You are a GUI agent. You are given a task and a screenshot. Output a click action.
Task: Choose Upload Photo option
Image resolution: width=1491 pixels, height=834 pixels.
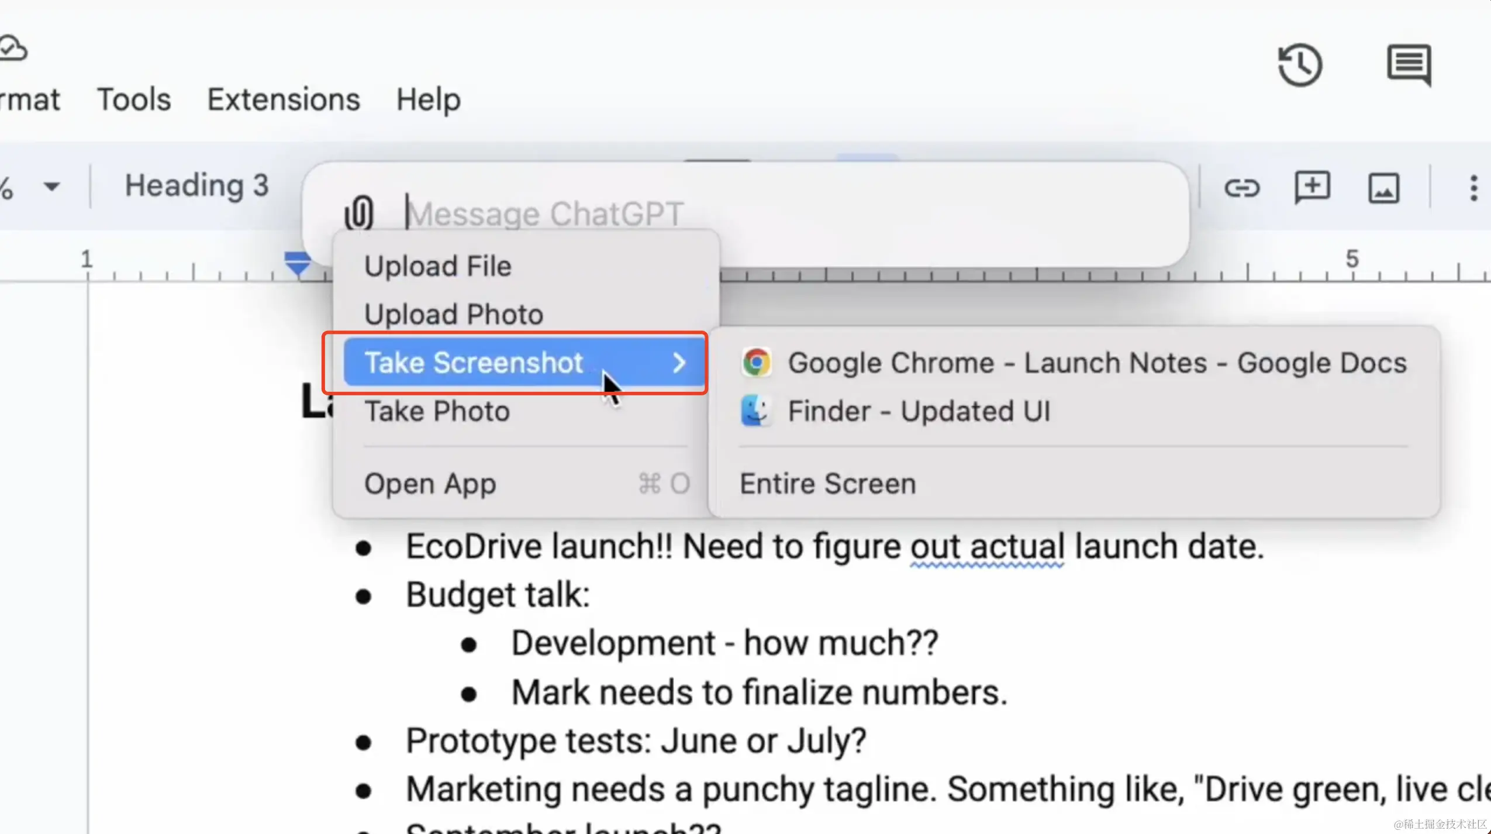454,315
